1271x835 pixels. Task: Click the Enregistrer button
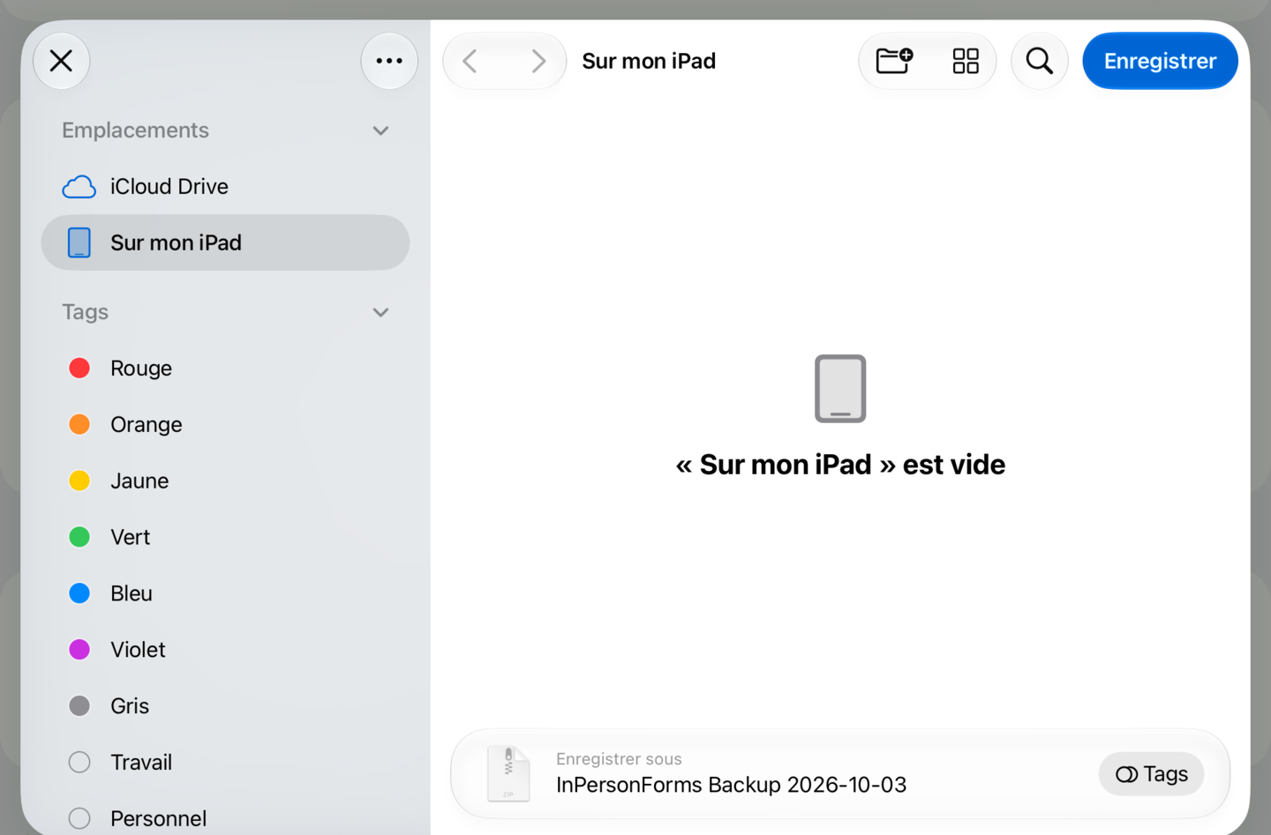1160,61
